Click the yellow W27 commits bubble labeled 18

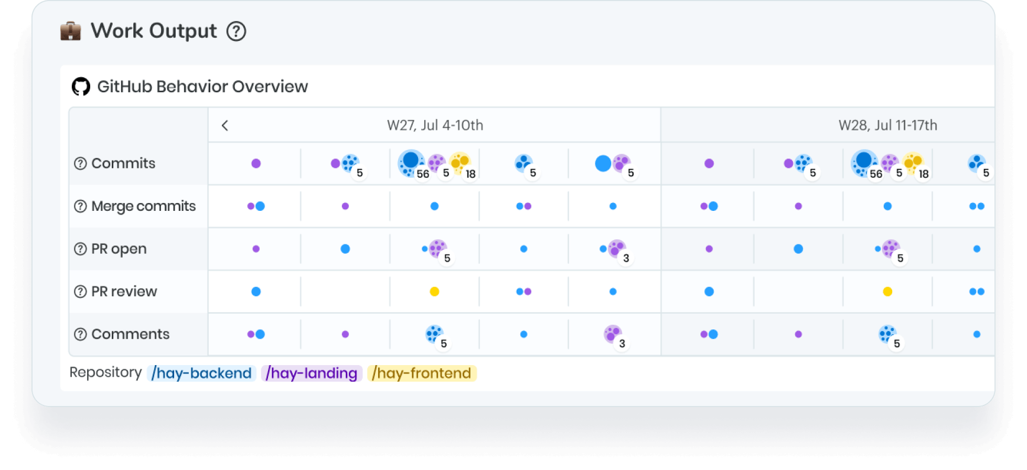click(460, 163)
